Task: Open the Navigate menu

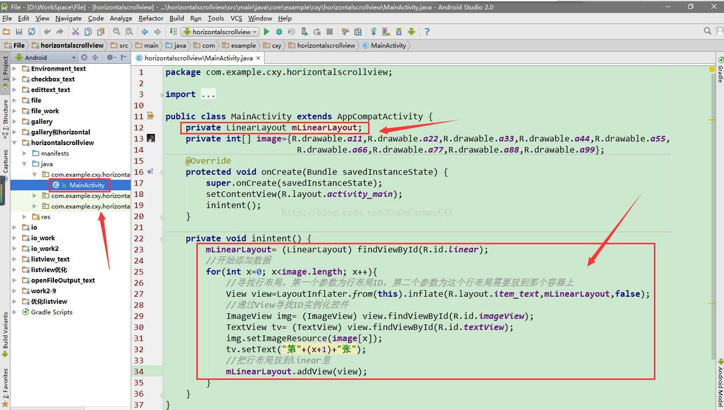Action: pos(69,19)
